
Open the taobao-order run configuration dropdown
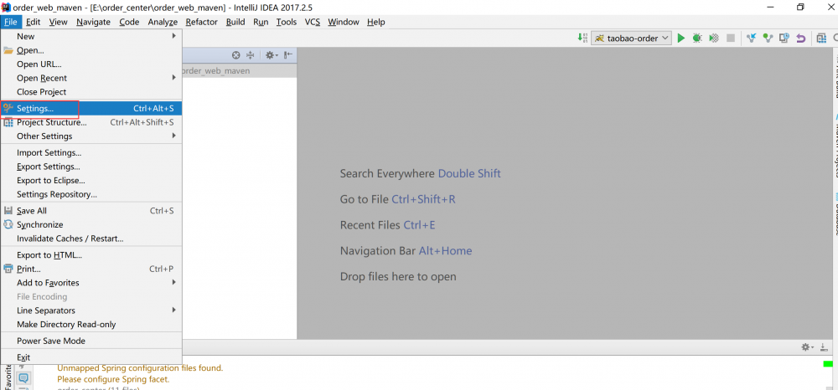coord(631,38)
